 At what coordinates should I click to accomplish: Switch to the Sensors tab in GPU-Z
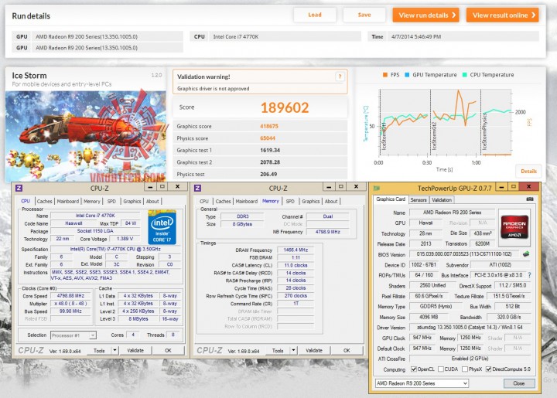pyautogui.click(x=419, y=199)
